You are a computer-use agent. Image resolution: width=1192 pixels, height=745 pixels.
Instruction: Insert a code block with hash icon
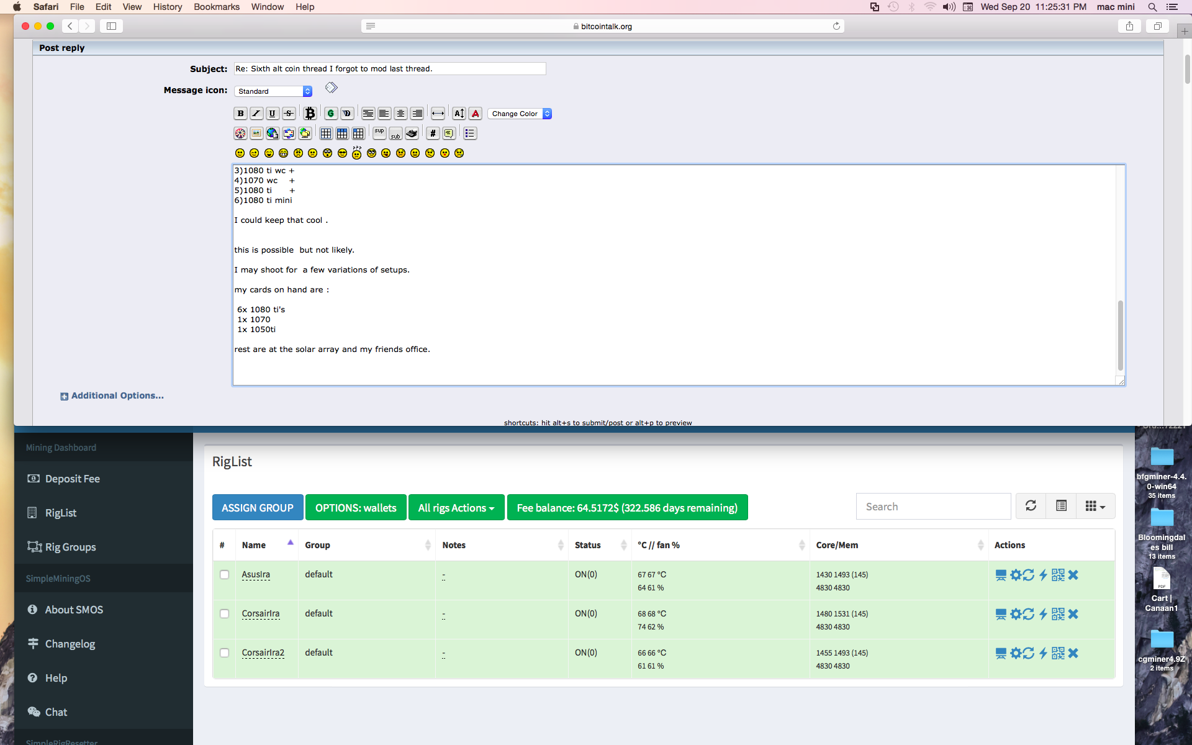433,133
